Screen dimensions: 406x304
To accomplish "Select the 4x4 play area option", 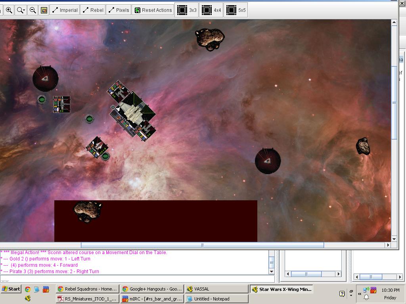I will (x=211, y=10).
